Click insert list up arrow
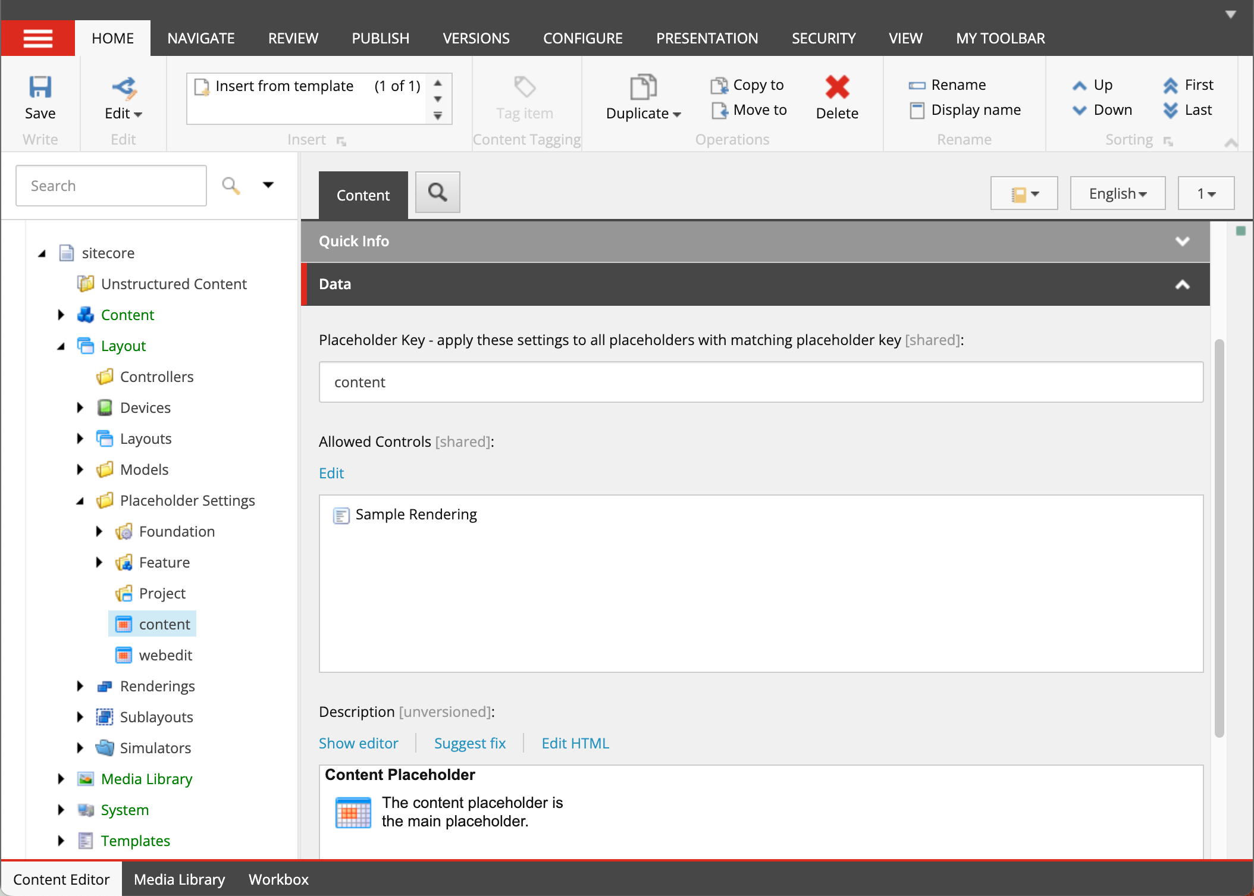This screenshot has height=896, width=1254. (438, 83)
